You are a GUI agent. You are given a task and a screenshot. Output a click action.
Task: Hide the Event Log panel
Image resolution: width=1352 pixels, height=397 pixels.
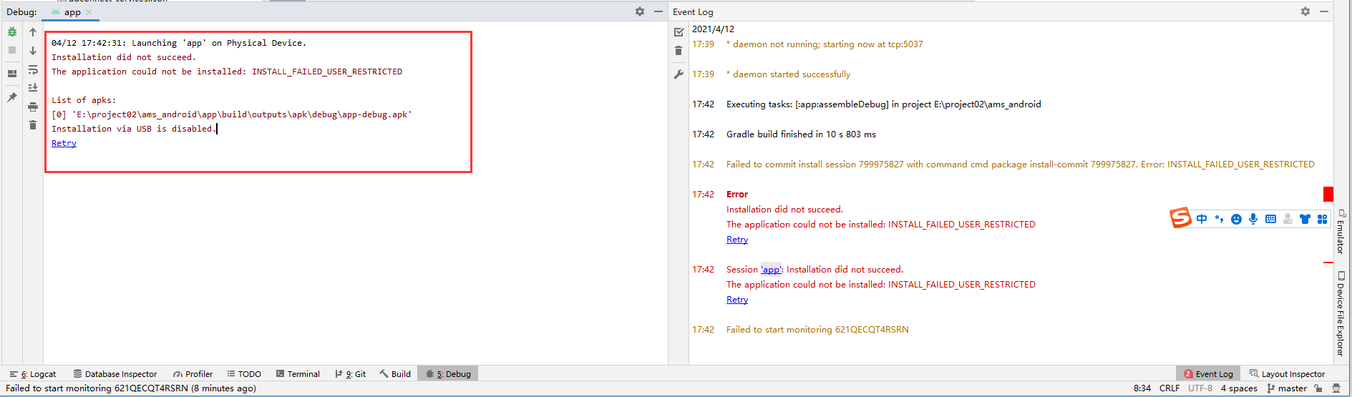1324,11
